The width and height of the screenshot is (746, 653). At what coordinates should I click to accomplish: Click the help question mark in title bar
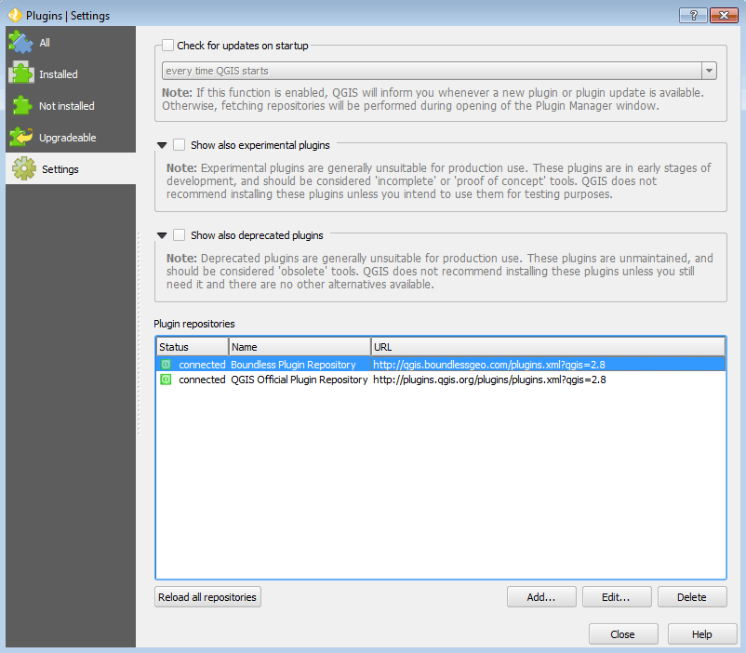pos(692,15)
